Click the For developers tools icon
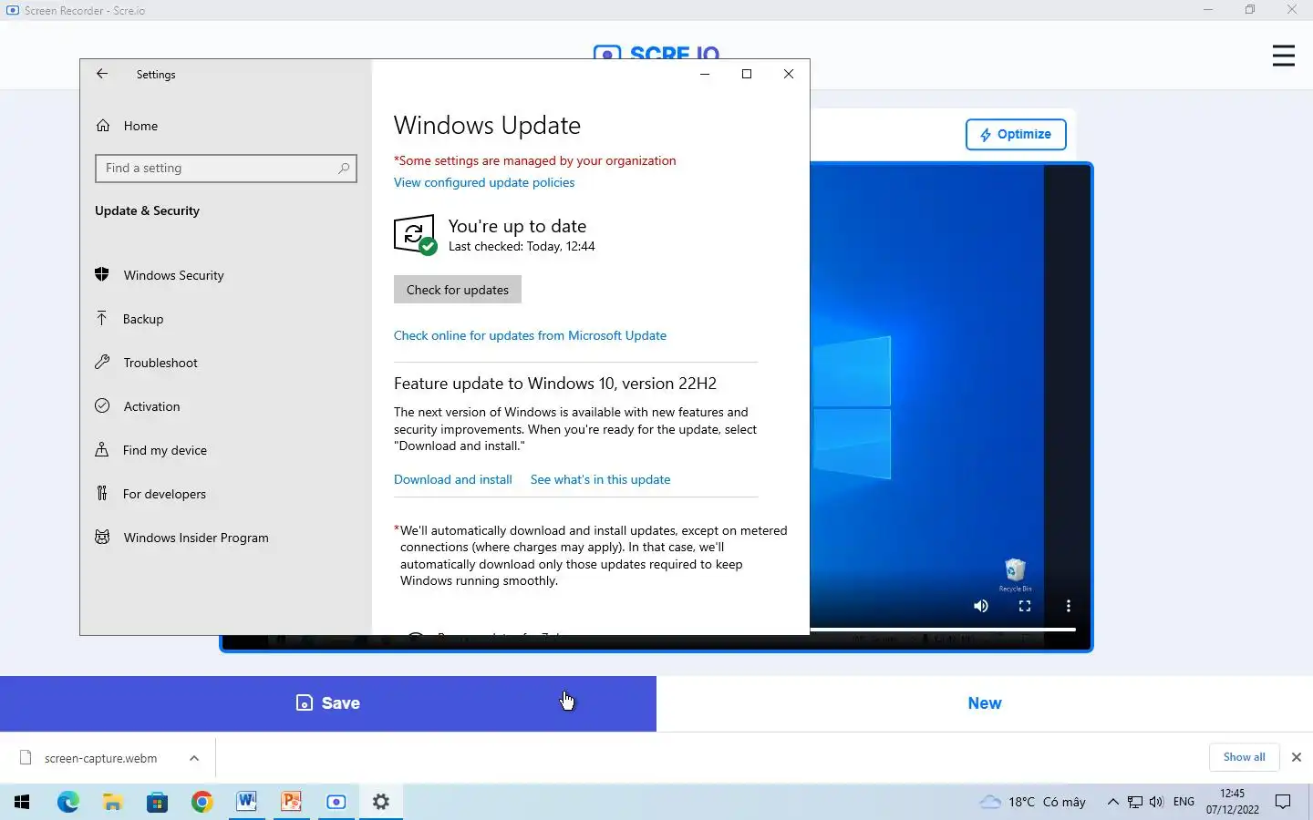Viewport: 1313px width, 820px height. point(102,493)
